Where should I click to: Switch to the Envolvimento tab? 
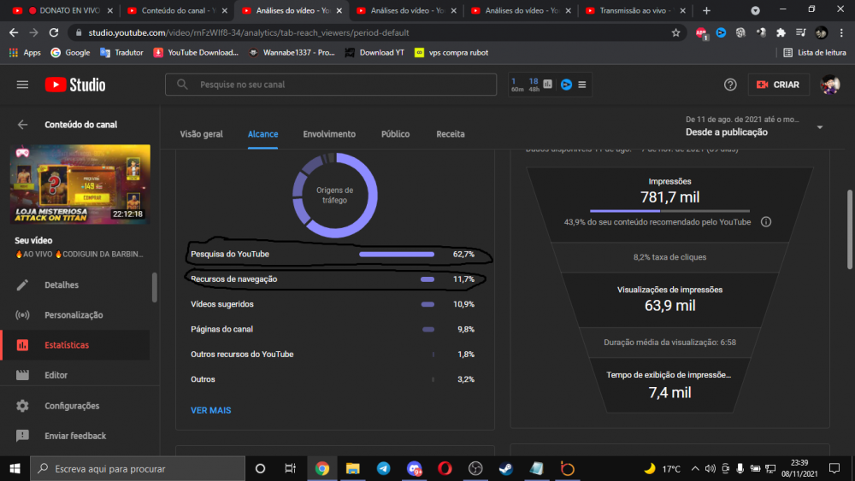point(329,134)
